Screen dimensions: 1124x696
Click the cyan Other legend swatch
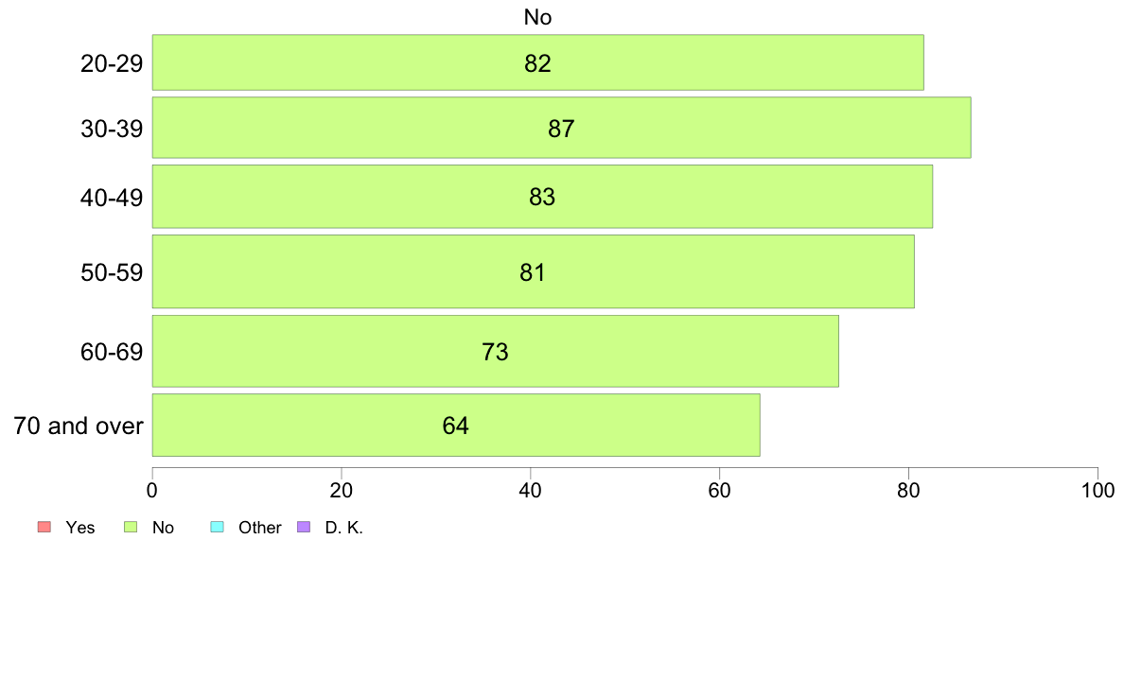coord(217,528)
